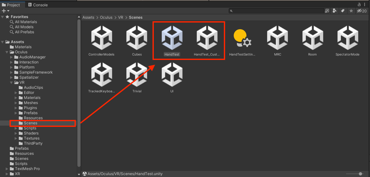
Task: Click the folder tree vertical scrollbar
Action: (x=79, y=93)
